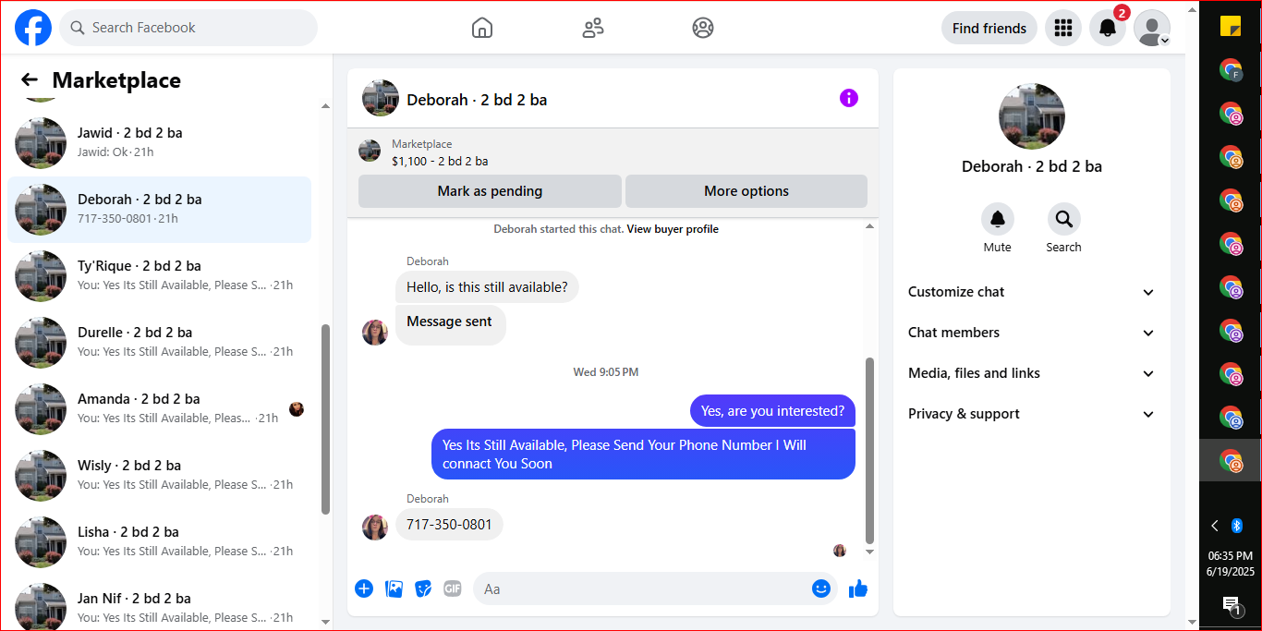Open the Windows notification center icon
The width and height of the screenshot is (1262, 631).
click(x=1231, y=605)
